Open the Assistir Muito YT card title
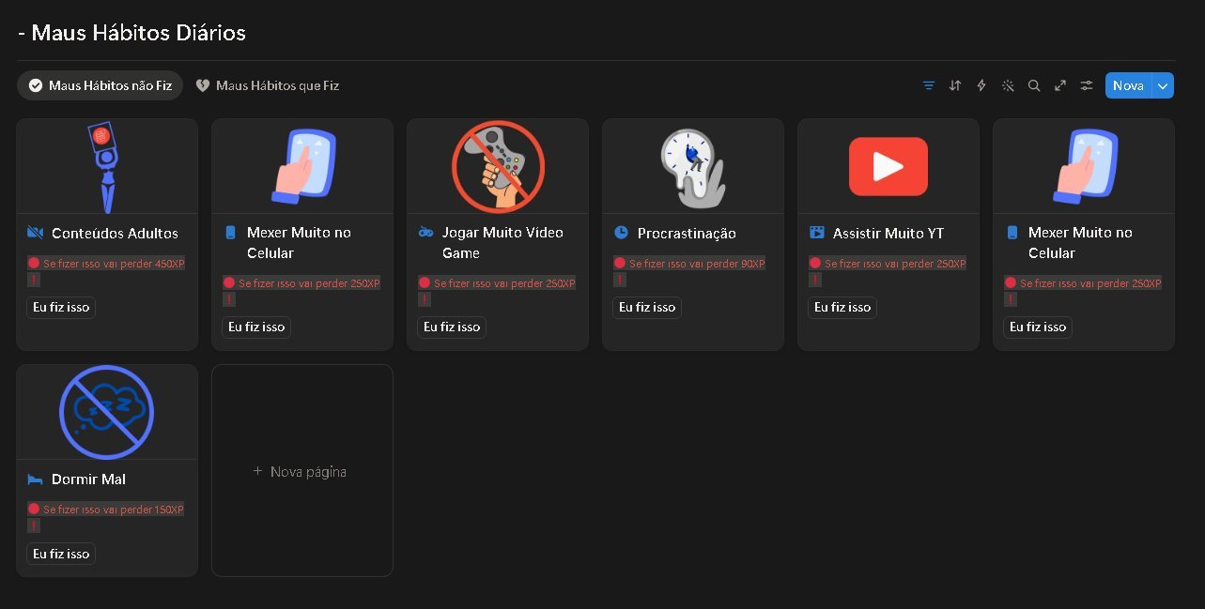 click(x=888, y=233)
